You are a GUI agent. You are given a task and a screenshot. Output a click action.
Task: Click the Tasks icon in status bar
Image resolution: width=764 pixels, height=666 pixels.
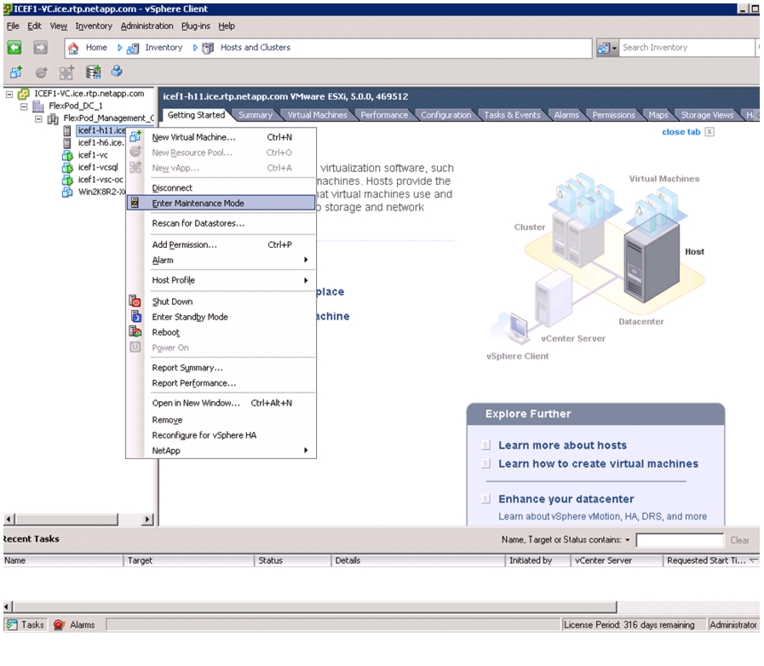point(12,624)
